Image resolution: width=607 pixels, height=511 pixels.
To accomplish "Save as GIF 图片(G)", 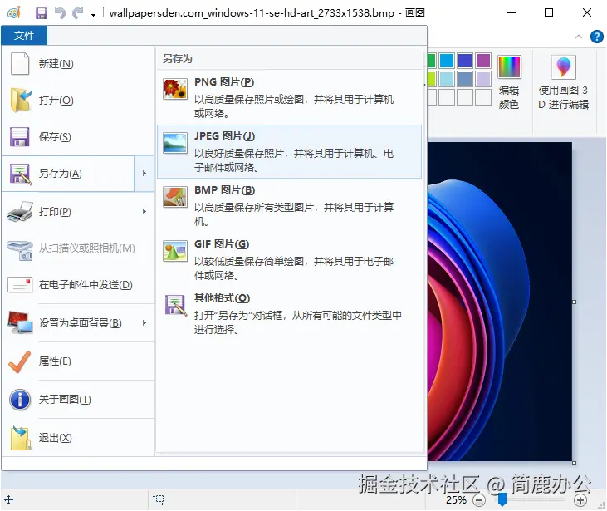I will 289,259.
